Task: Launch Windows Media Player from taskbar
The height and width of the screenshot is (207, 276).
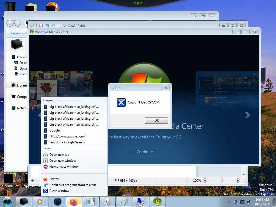Action: (40, 202)
